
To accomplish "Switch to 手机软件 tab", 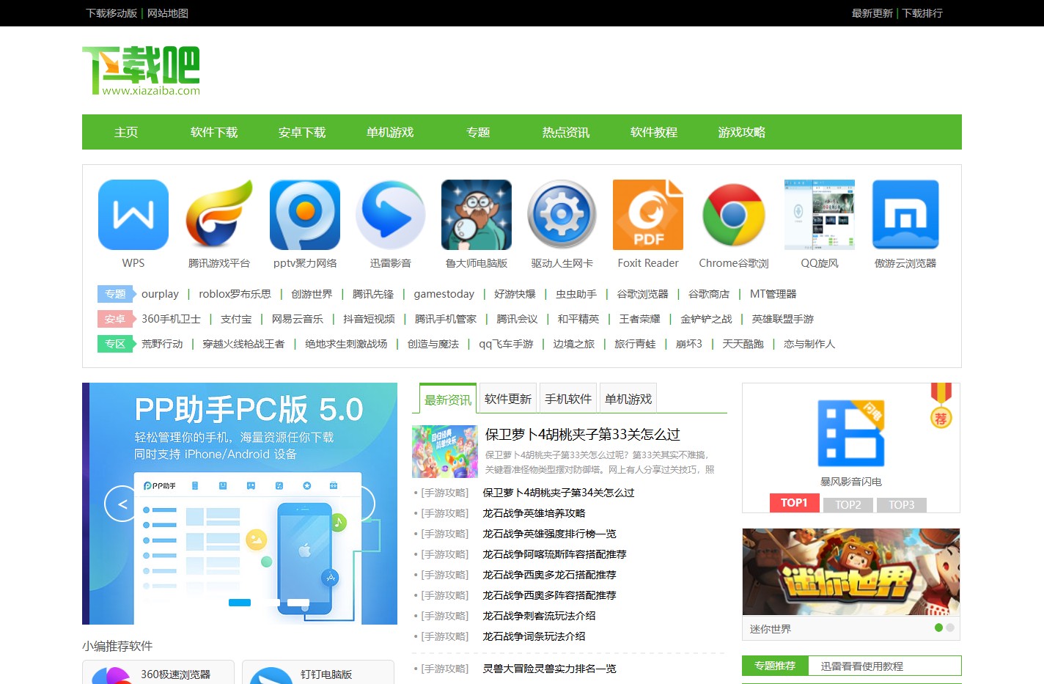I will click(568, 398).
